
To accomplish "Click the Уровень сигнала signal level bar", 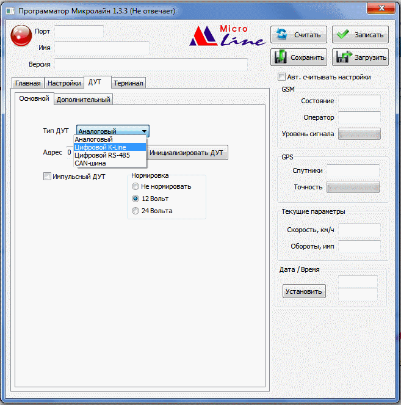I will pyautogui.click(x=359, y=134).
